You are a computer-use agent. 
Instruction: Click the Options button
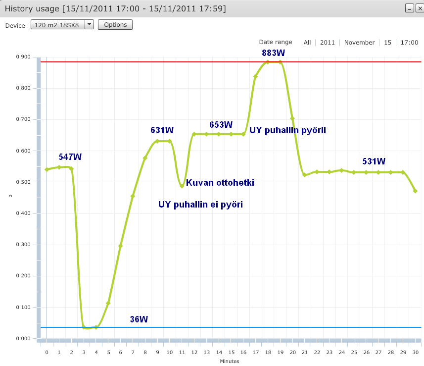[x=115, y=25]
